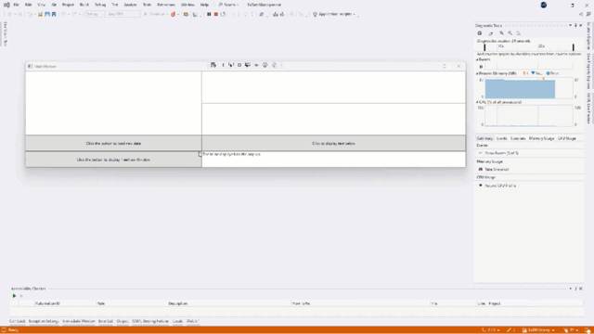594x334 pixels.
Task: Stop debugging with red square icon
Action: [x=216, y=14]
